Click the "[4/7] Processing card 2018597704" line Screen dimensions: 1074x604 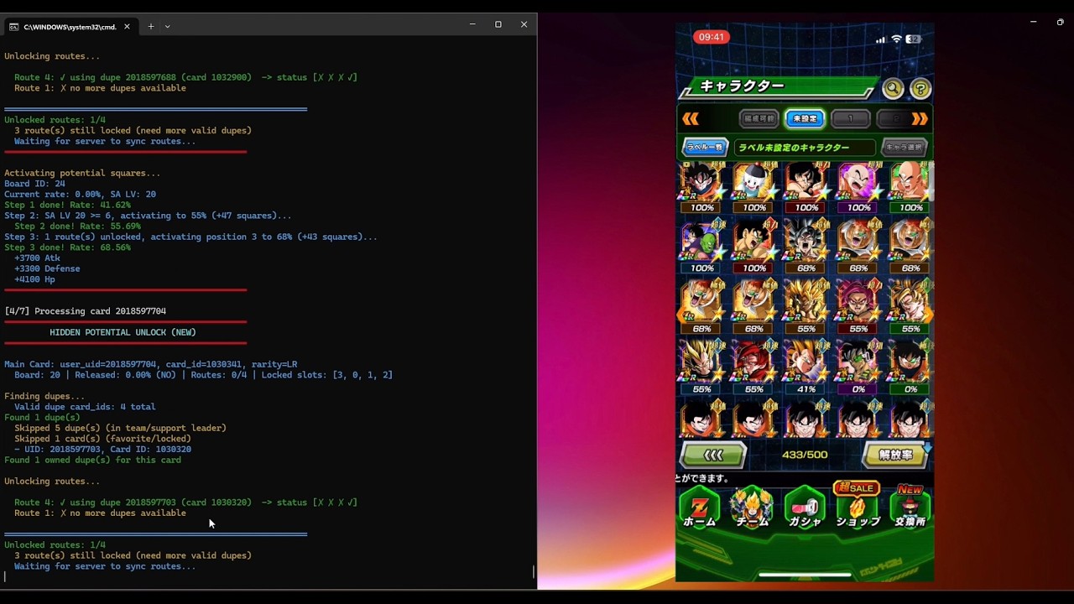85,311
